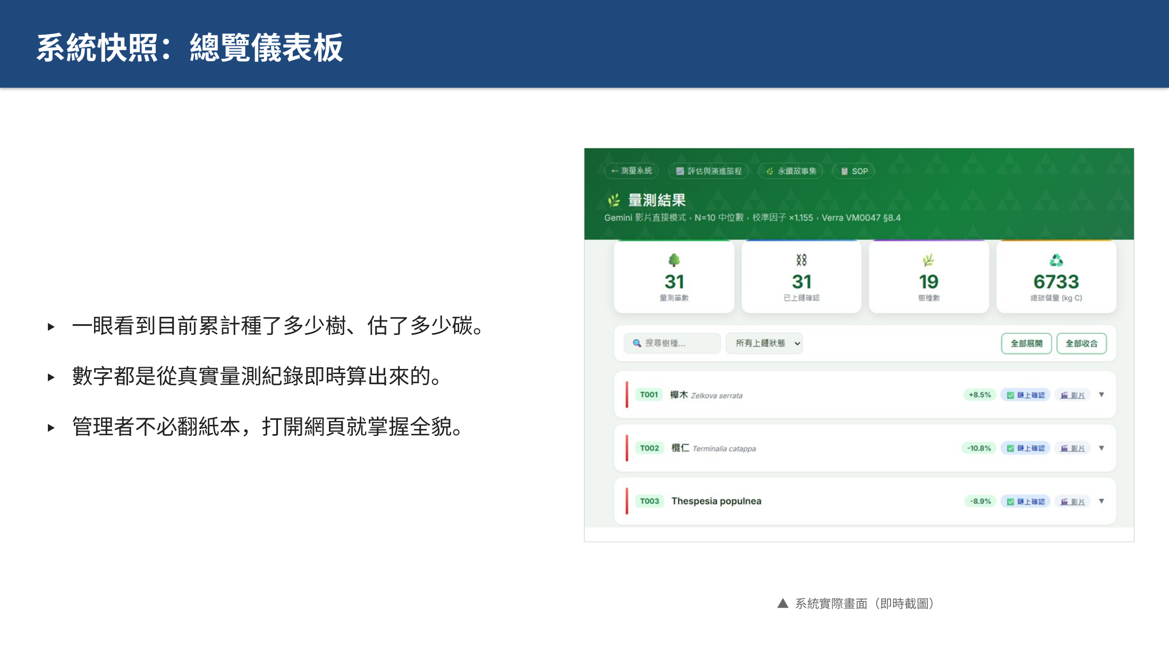Open the SOP nav pill
Image resolution: width=1169 pixels, height=658 pixels.
point(853,171)
